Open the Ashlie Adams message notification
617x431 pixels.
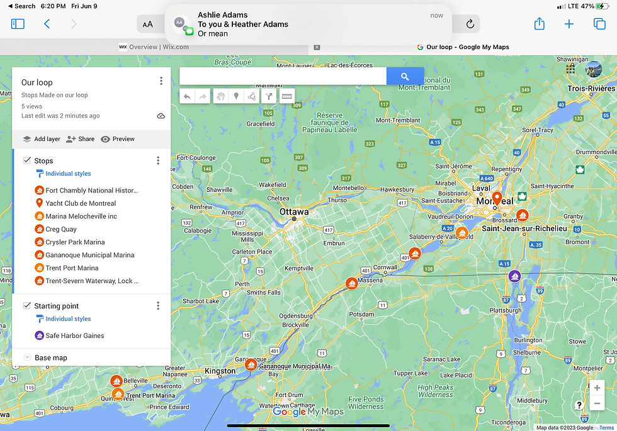coord(308,25)
